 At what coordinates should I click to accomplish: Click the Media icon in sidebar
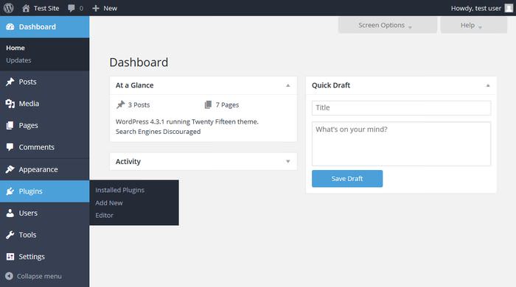(10, 104)
